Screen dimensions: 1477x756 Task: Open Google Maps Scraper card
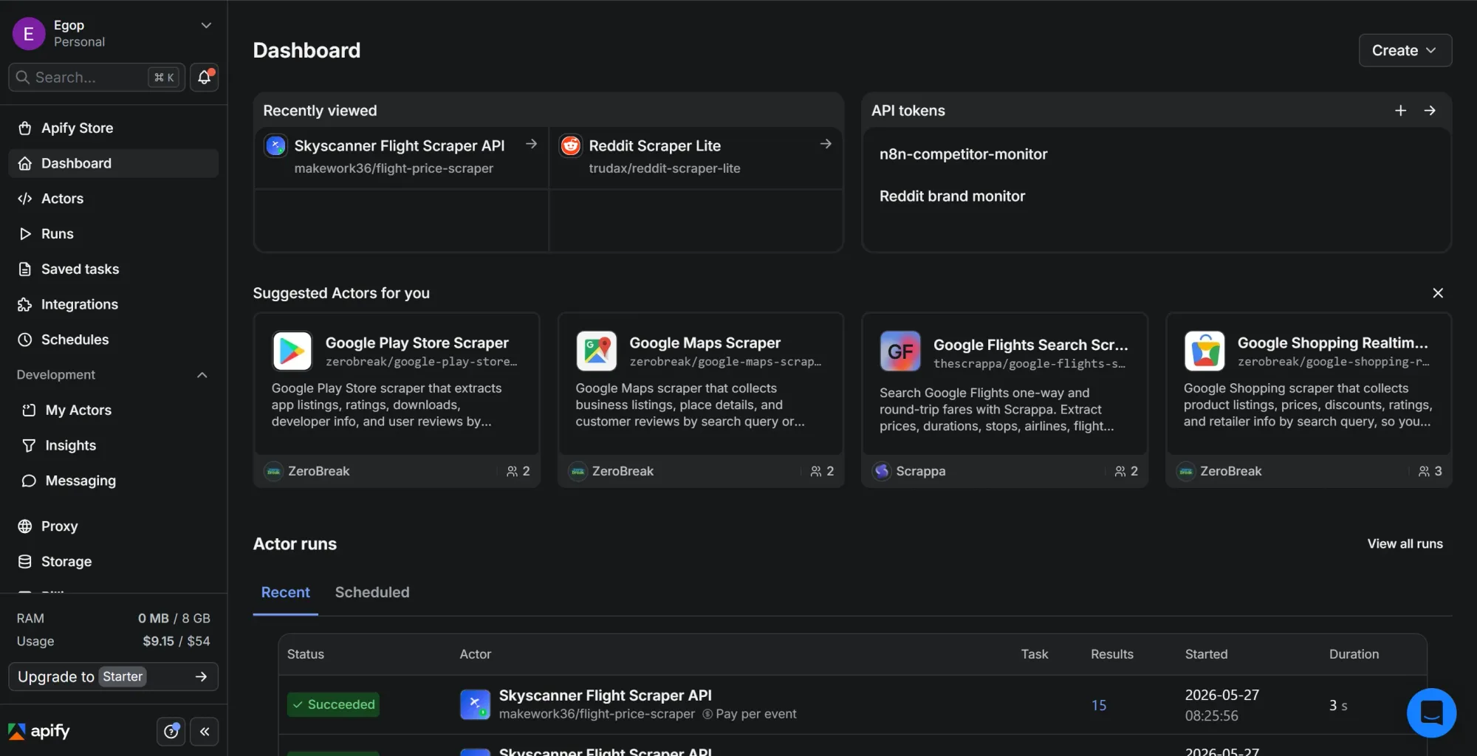click(x=701, y=400)
